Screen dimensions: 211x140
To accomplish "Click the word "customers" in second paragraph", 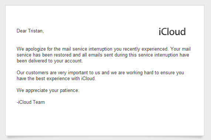I will (x=37, y=73).
